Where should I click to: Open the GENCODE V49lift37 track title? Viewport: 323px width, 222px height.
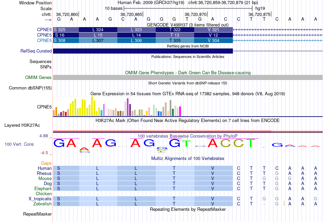[x=188, y=25]
